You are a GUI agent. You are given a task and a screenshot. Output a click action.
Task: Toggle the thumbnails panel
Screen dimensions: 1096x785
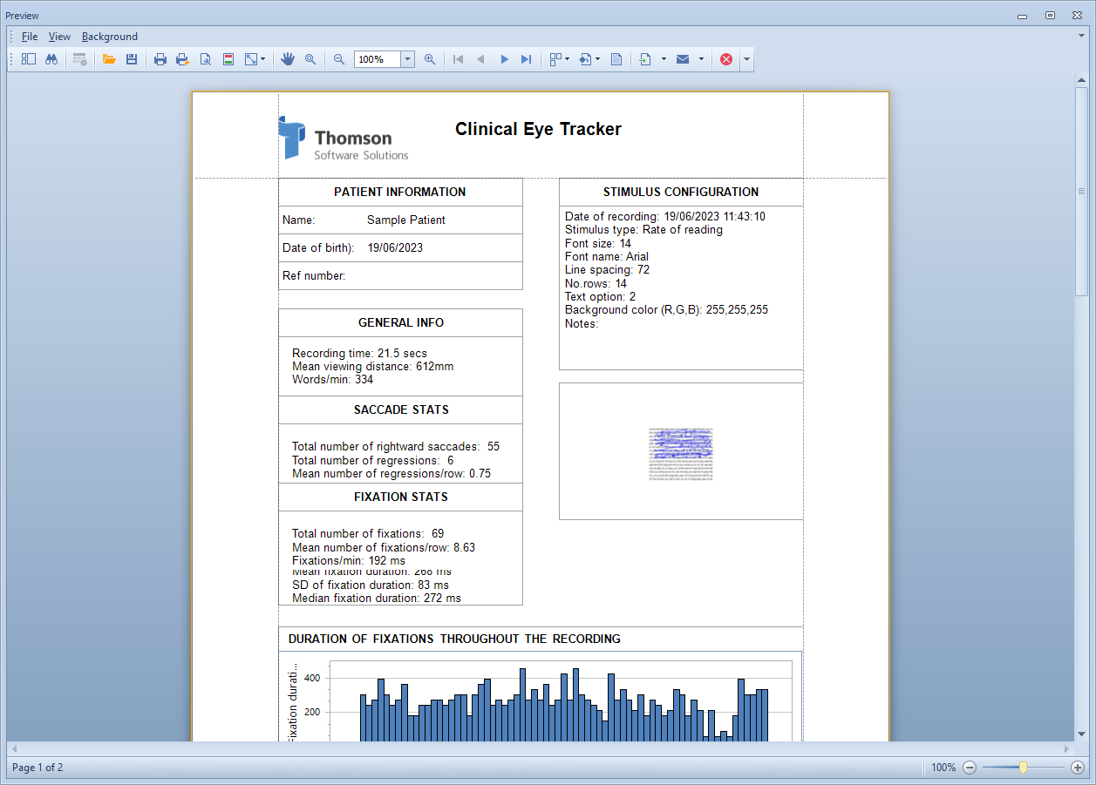point(29,59)
